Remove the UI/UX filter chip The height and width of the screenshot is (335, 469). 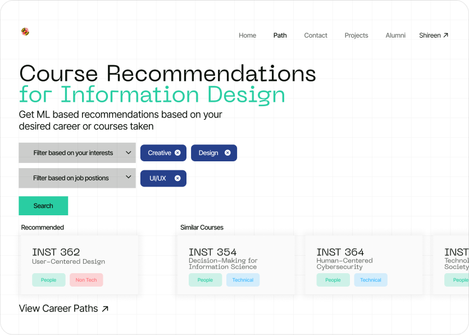coord(177,178)
